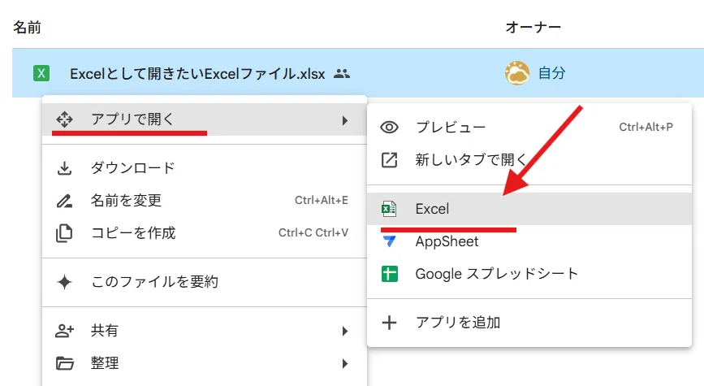704x386 pixels.
Task: Click the download tray icon
Action: [x=64, y=168]
